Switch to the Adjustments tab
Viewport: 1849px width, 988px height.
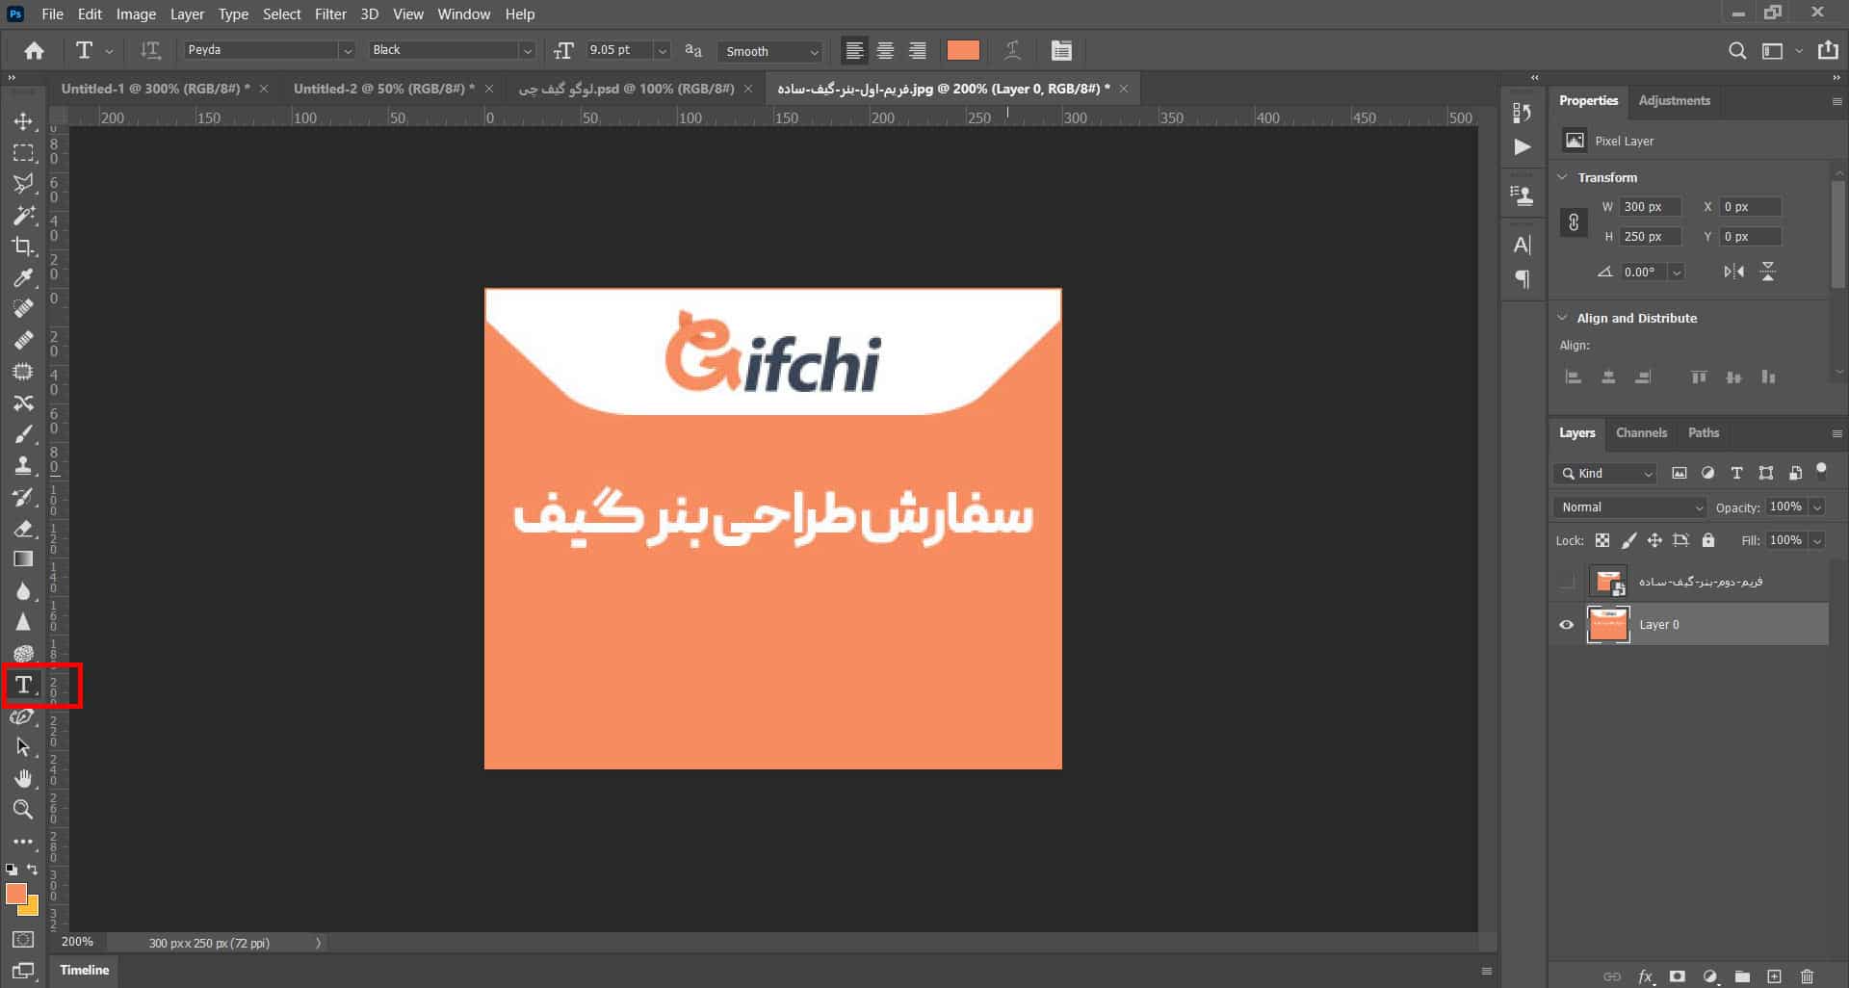1674,100
